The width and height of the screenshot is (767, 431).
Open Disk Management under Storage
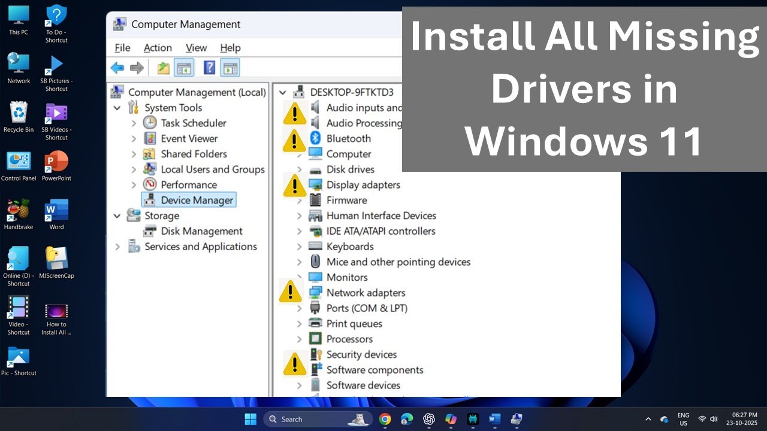click(x=201, y=231)
